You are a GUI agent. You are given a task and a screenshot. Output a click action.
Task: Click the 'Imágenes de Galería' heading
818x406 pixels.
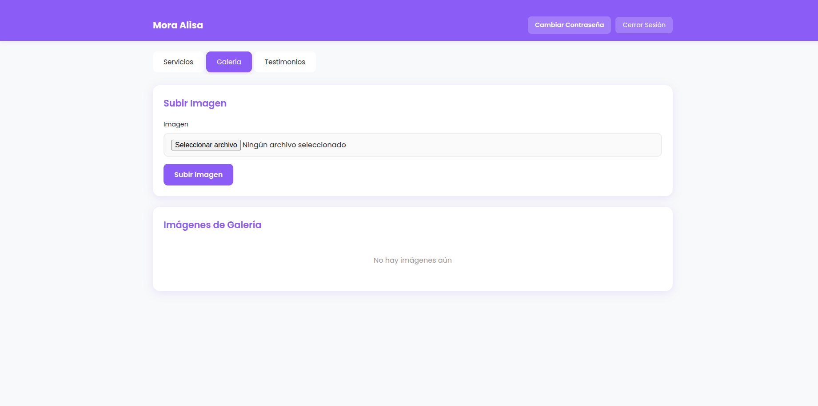(212, 225)
